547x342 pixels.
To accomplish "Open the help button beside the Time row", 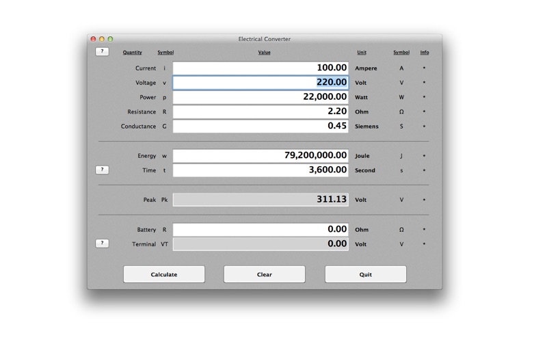I will tap(102, 170).
